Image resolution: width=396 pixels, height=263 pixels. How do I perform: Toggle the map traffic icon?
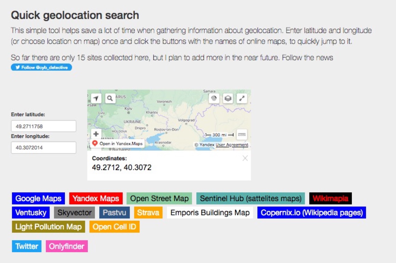[x=214, y=98]
